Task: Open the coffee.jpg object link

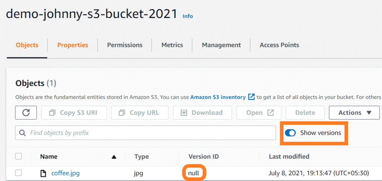Action: click(x=65, y=173)
